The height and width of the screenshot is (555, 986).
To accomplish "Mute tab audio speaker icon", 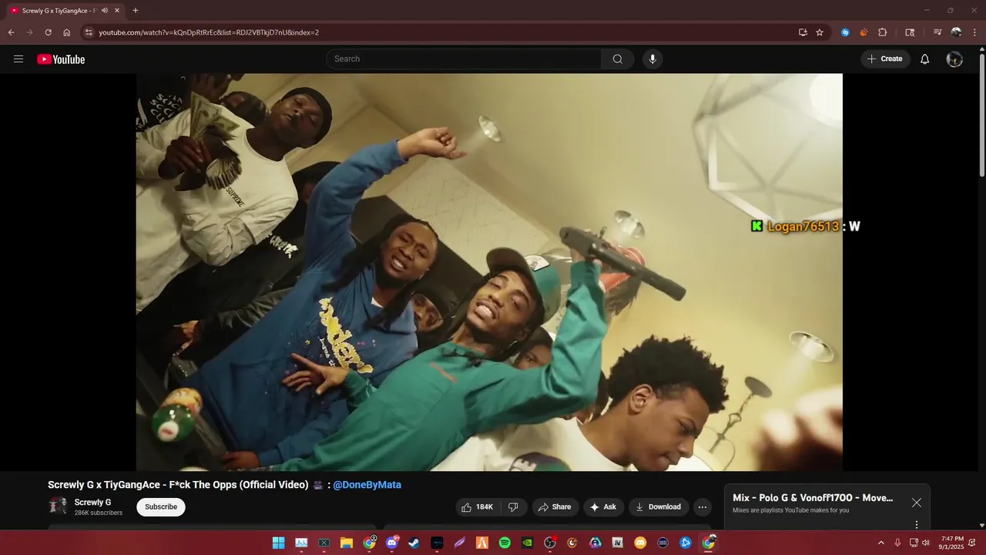I will 104,11.
